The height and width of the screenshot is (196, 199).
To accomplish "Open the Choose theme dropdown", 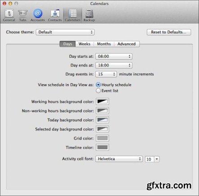I will [x=65, y=32].
